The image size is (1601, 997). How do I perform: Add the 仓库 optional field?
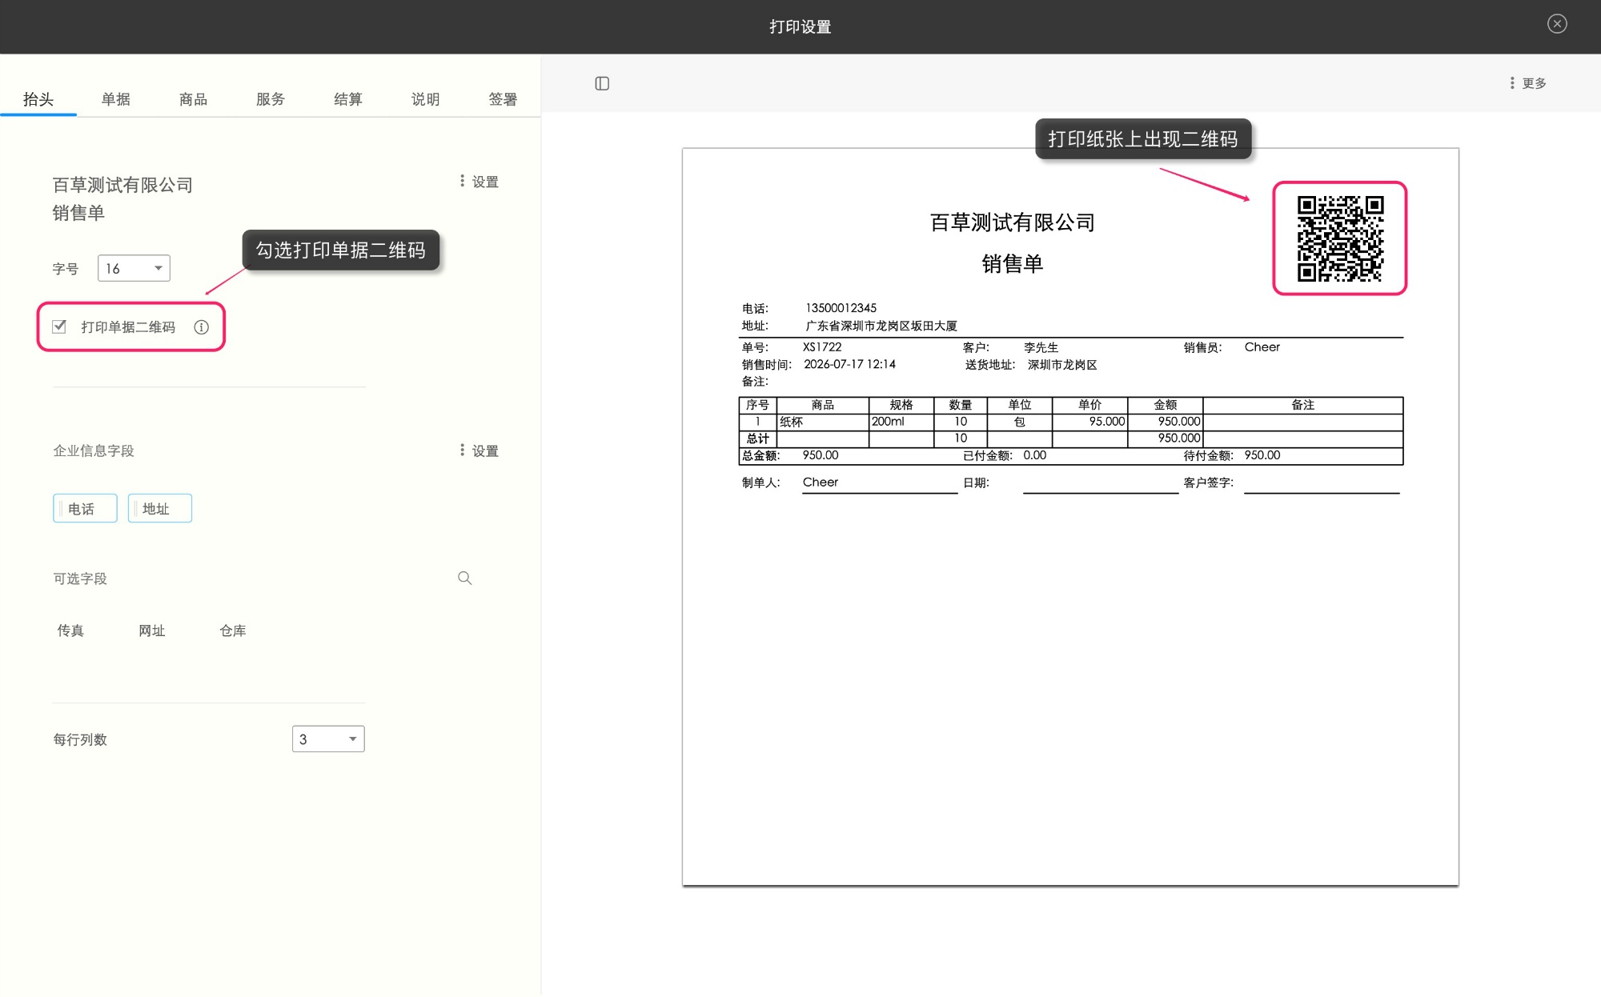point(233,631)
